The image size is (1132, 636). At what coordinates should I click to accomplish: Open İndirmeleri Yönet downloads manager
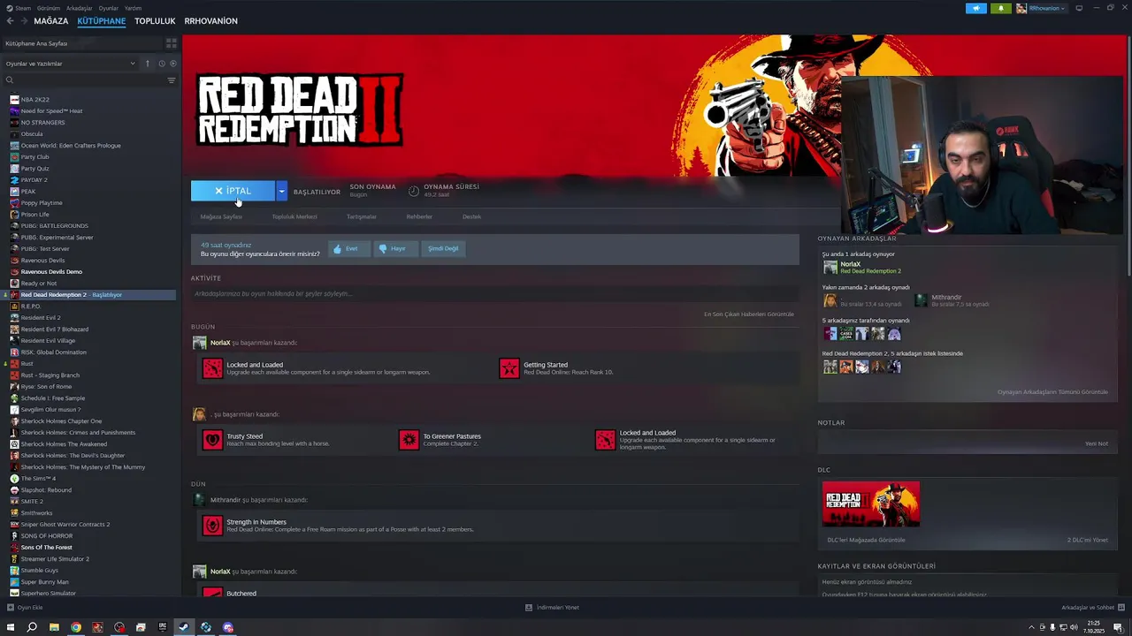coord(552,608)
